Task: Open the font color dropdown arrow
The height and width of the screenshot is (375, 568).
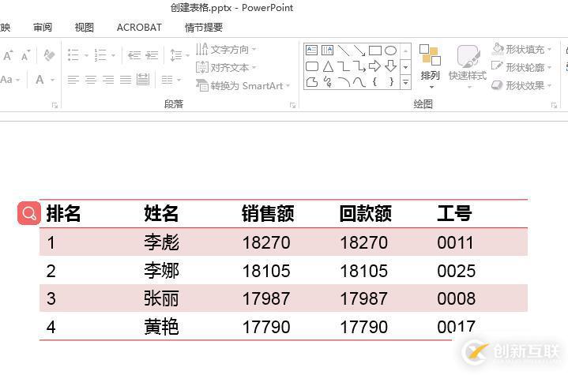Action: click(x=52, y=80)
